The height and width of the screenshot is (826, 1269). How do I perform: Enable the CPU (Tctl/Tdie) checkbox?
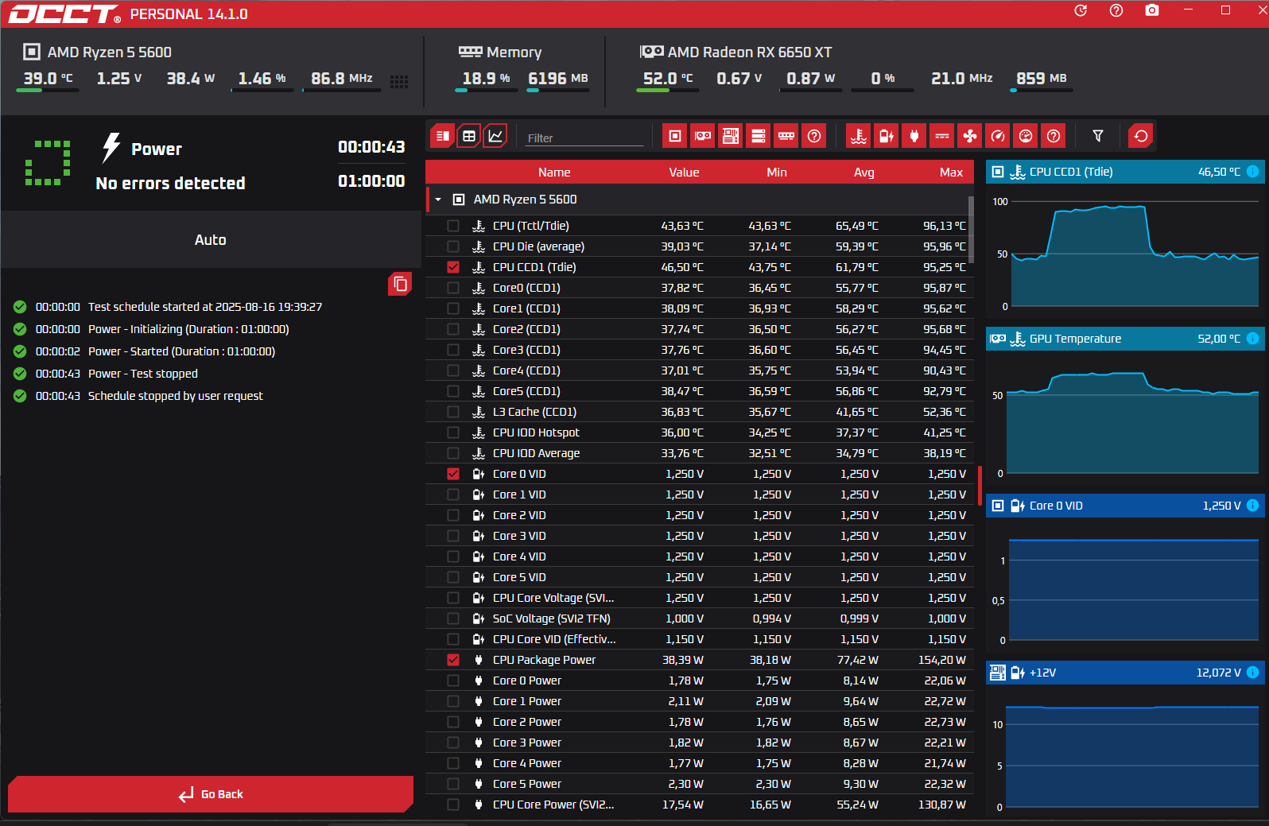[453, 226]
